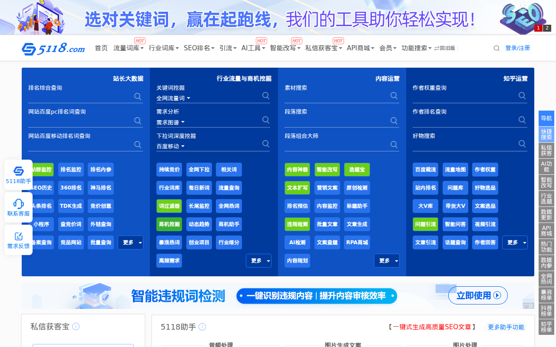Click search icon for 作者排名查询
Image resolution: width=556 pixels, height=347 pixels.
(522, 120)
